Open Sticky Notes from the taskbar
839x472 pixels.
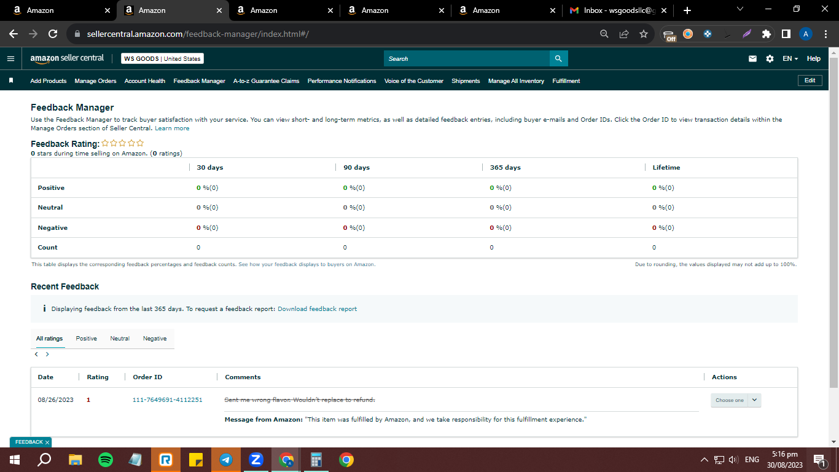[x=196, y=460]
